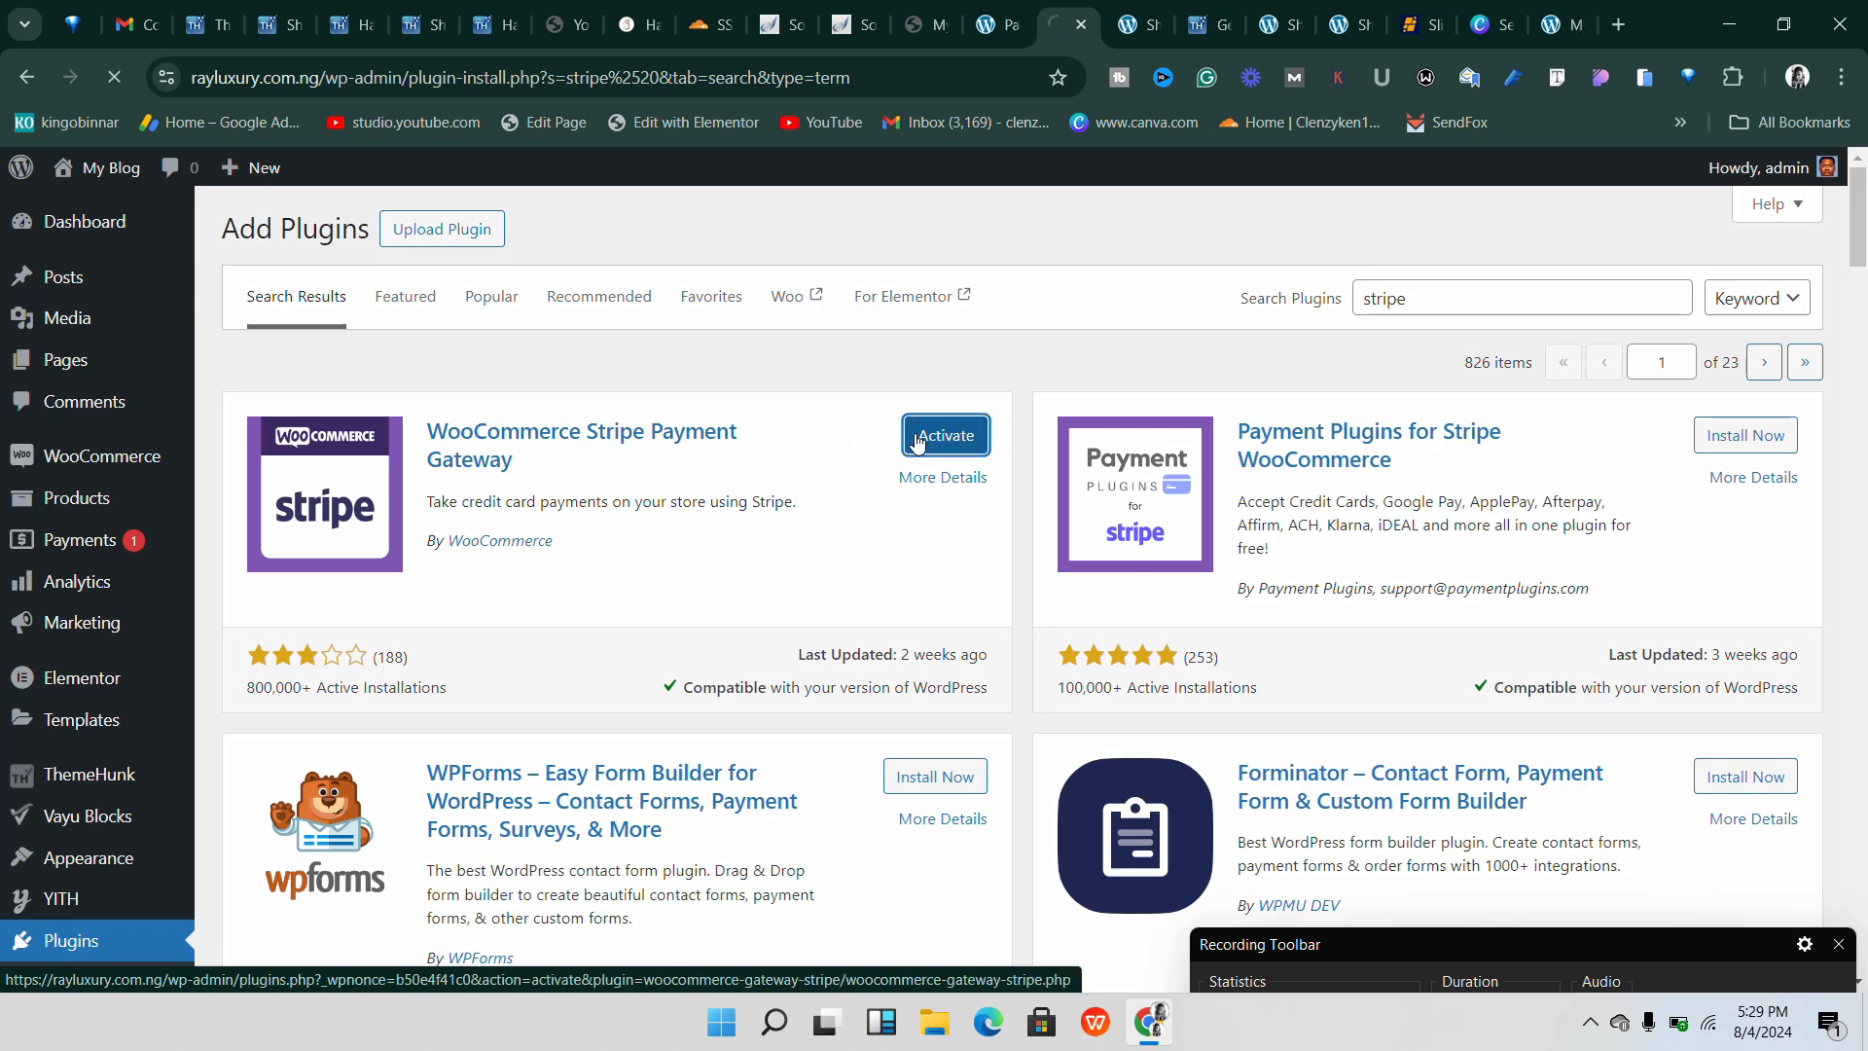Open the For Elementor tab
Viewport: 1868px width, 1051px height.
coord(912,297)
